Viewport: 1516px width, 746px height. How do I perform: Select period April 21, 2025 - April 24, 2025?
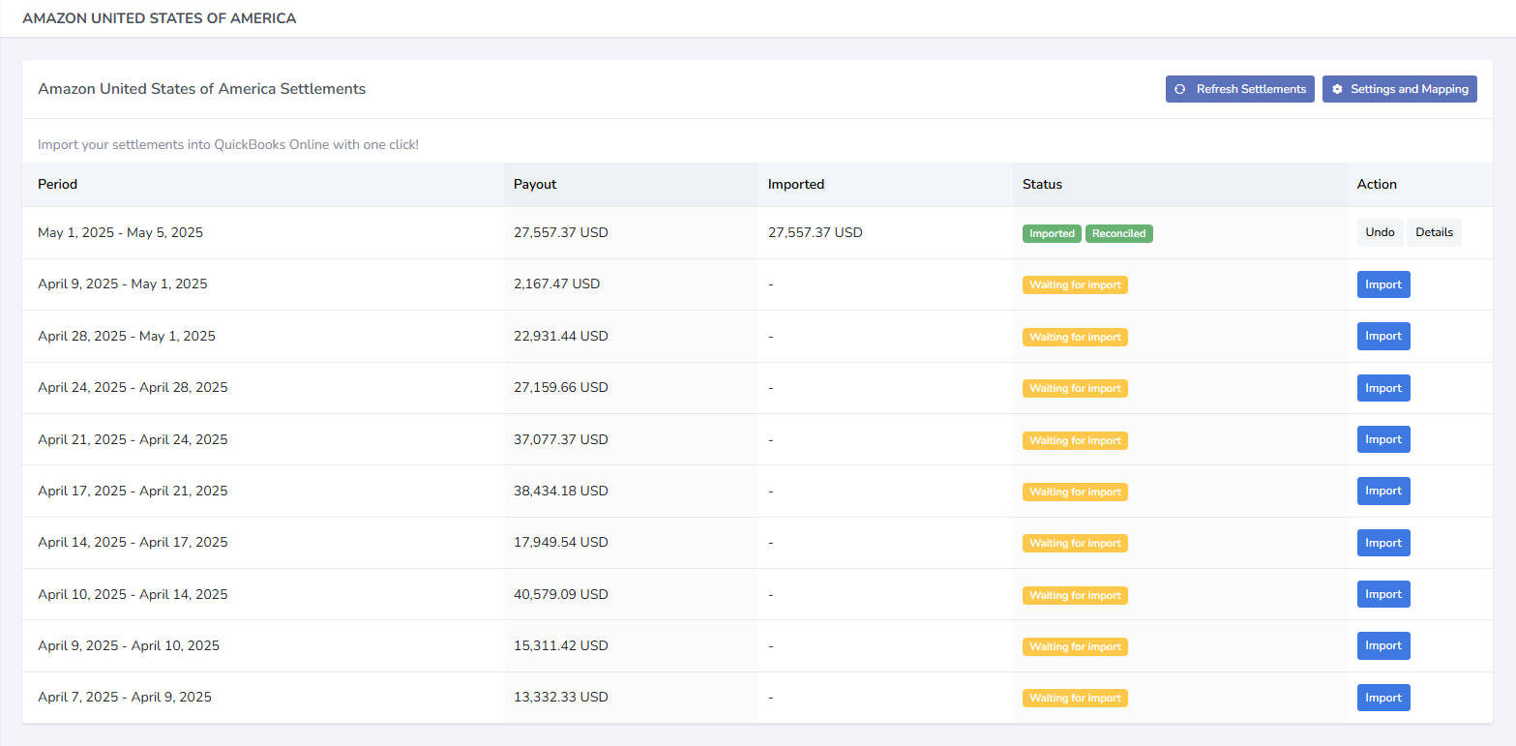[x=133, y=439]
